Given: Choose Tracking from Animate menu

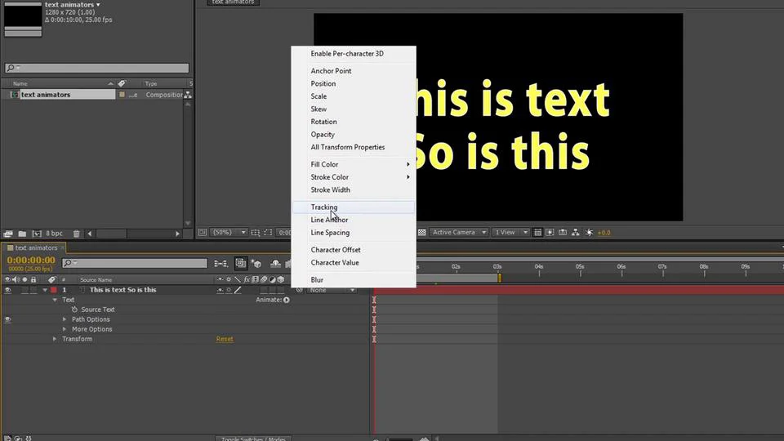Looking at the screenshot, I should [x=354, y=207].
